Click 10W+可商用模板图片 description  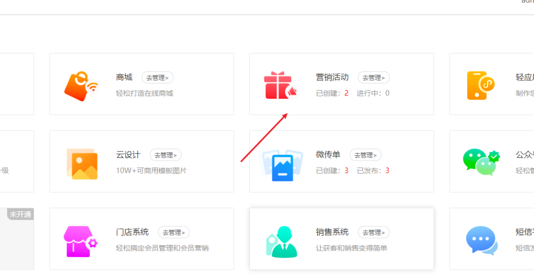(151, 170)
